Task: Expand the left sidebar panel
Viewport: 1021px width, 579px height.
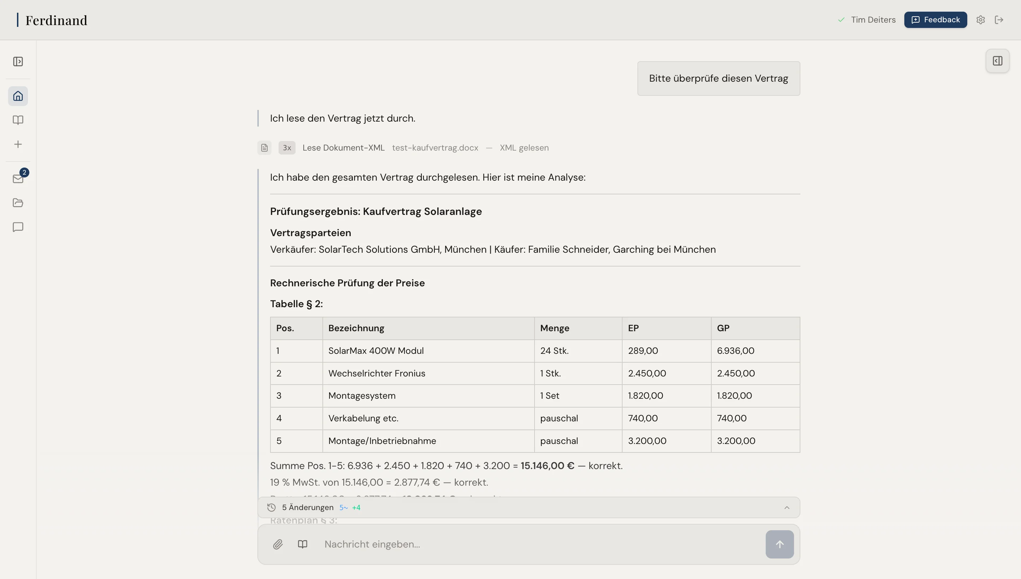Action: click(x=18, y=62)
